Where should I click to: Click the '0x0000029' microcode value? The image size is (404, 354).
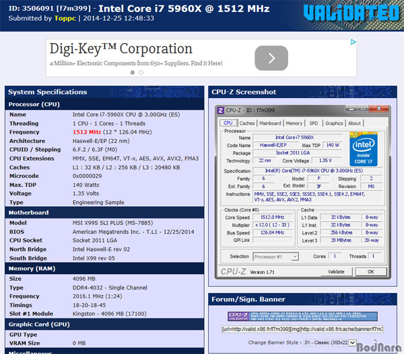87,176
